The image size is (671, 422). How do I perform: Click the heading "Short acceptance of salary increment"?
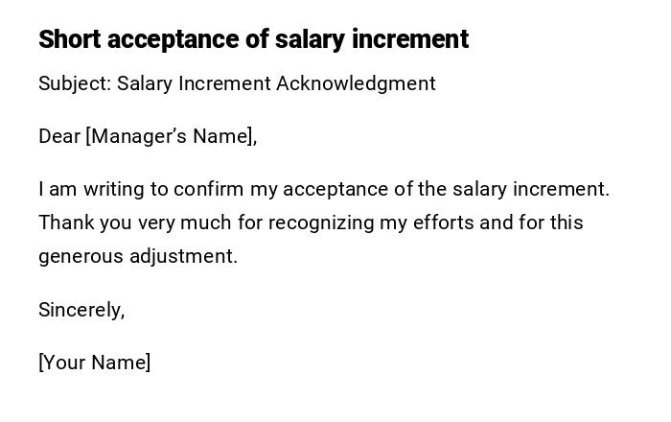[253, 39]
